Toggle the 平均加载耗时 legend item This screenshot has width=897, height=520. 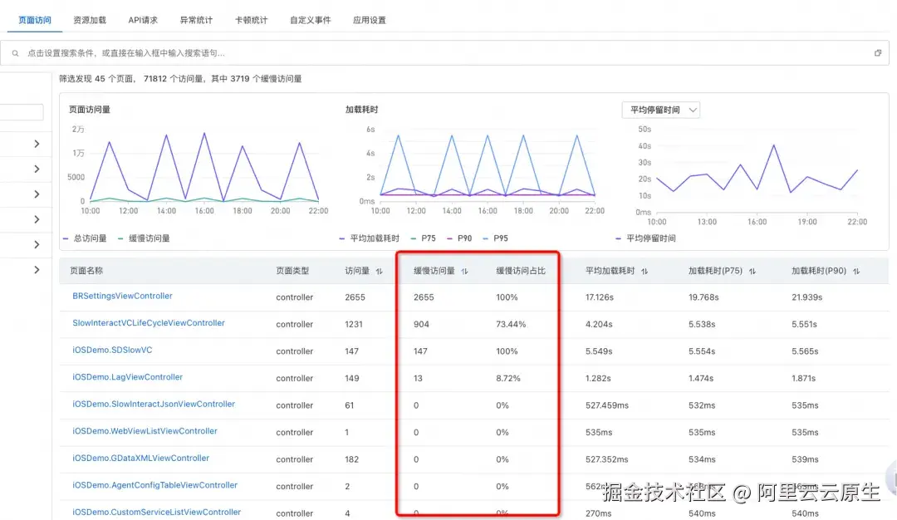[x=369, y=238]
